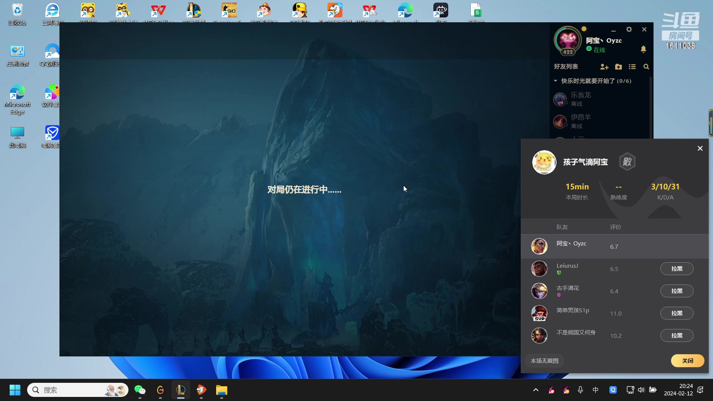Open the Counter-Strike GO desktop shortcut

(x=229, y=13)
